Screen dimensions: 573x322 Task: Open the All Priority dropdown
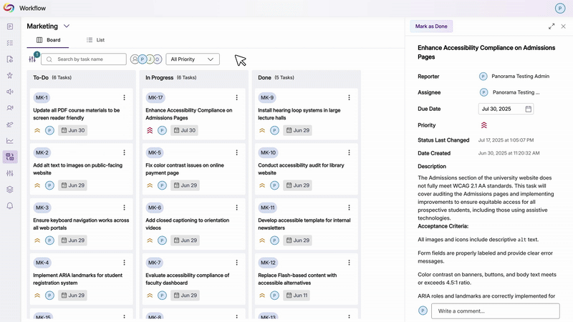[x=193, y=59]
